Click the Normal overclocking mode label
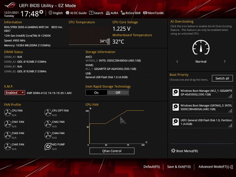236x177 pixels. click(201, 61)
